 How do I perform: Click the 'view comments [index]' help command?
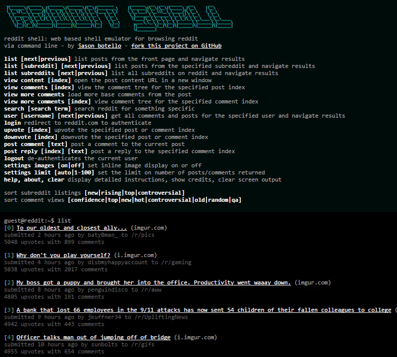[39, 87]
